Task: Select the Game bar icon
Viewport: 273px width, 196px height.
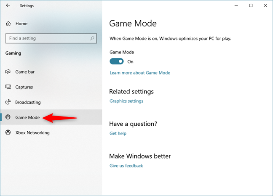Action: [x=8, y=72]
